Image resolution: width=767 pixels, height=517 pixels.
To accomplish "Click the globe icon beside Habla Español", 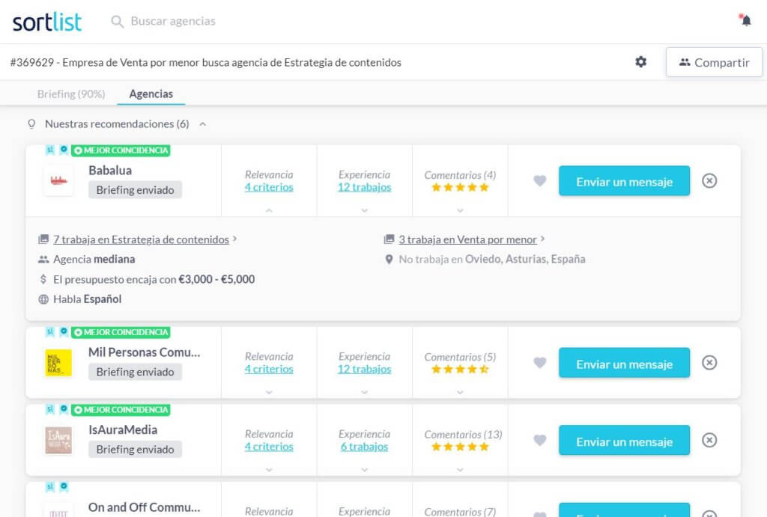I will 43,299.
